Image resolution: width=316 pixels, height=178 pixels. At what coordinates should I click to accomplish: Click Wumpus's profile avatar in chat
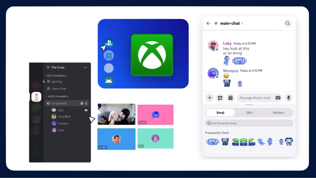tap(213, 73)
